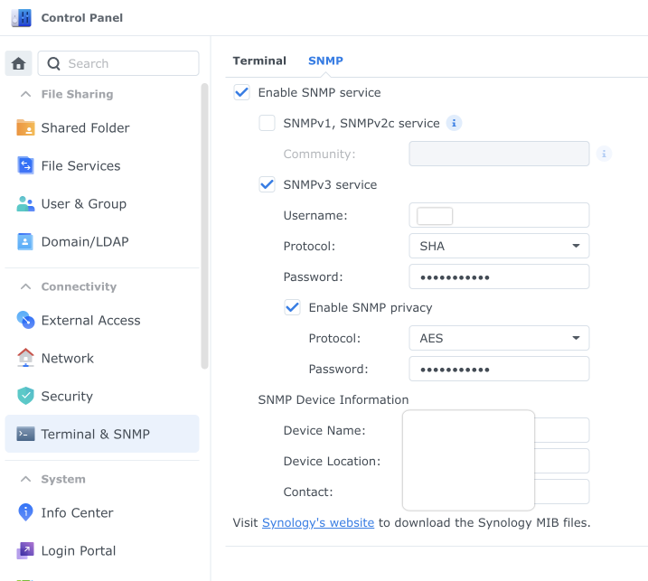Open the SHA authentication protocol dropdown
The height and width of the screenshot is (581, 648).
(x=499, y=246)
